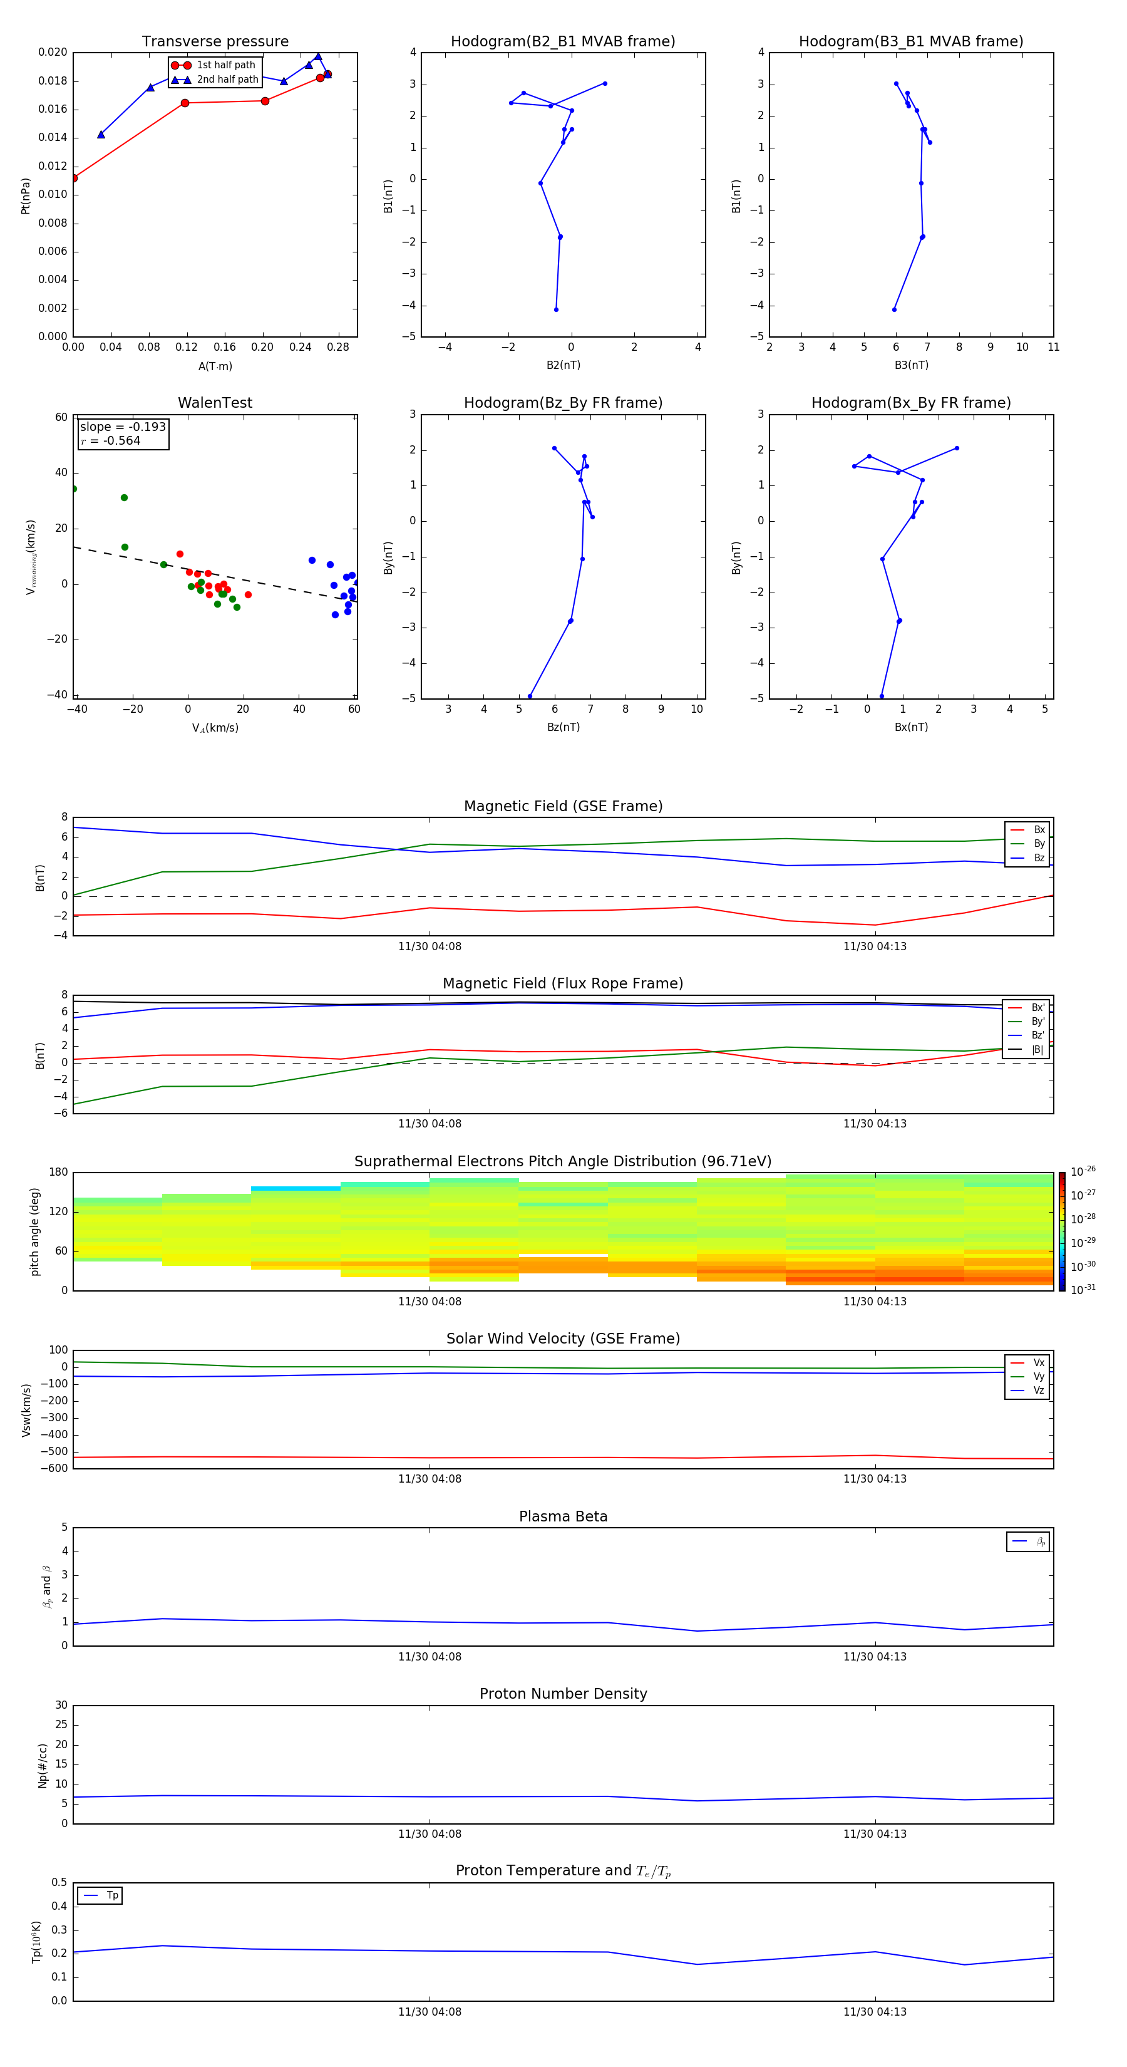Viewport: 1127px width, 2067px height.
Task: Click the 'Proton Temperature and Te/Tp' title
Action: 563,1871
